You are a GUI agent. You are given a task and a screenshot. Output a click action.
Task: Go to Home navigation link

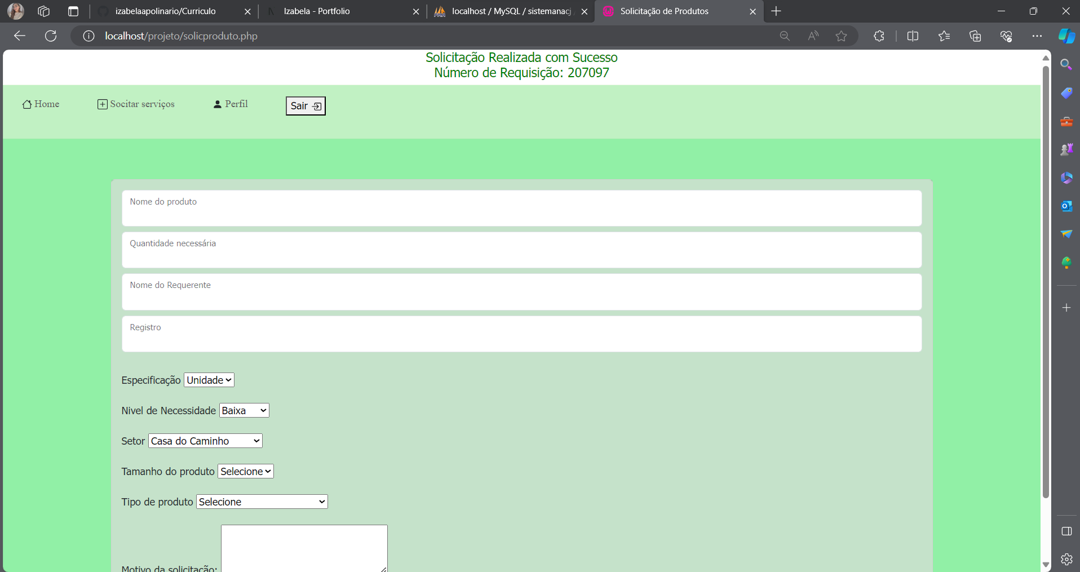pos(41,104)
